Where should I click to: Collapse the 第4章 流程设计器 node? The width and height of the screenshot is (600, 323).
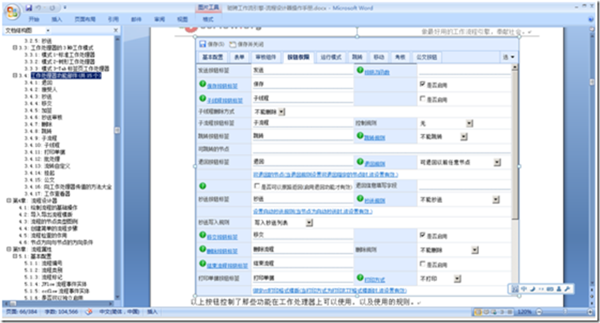click(x=9, y=200)
